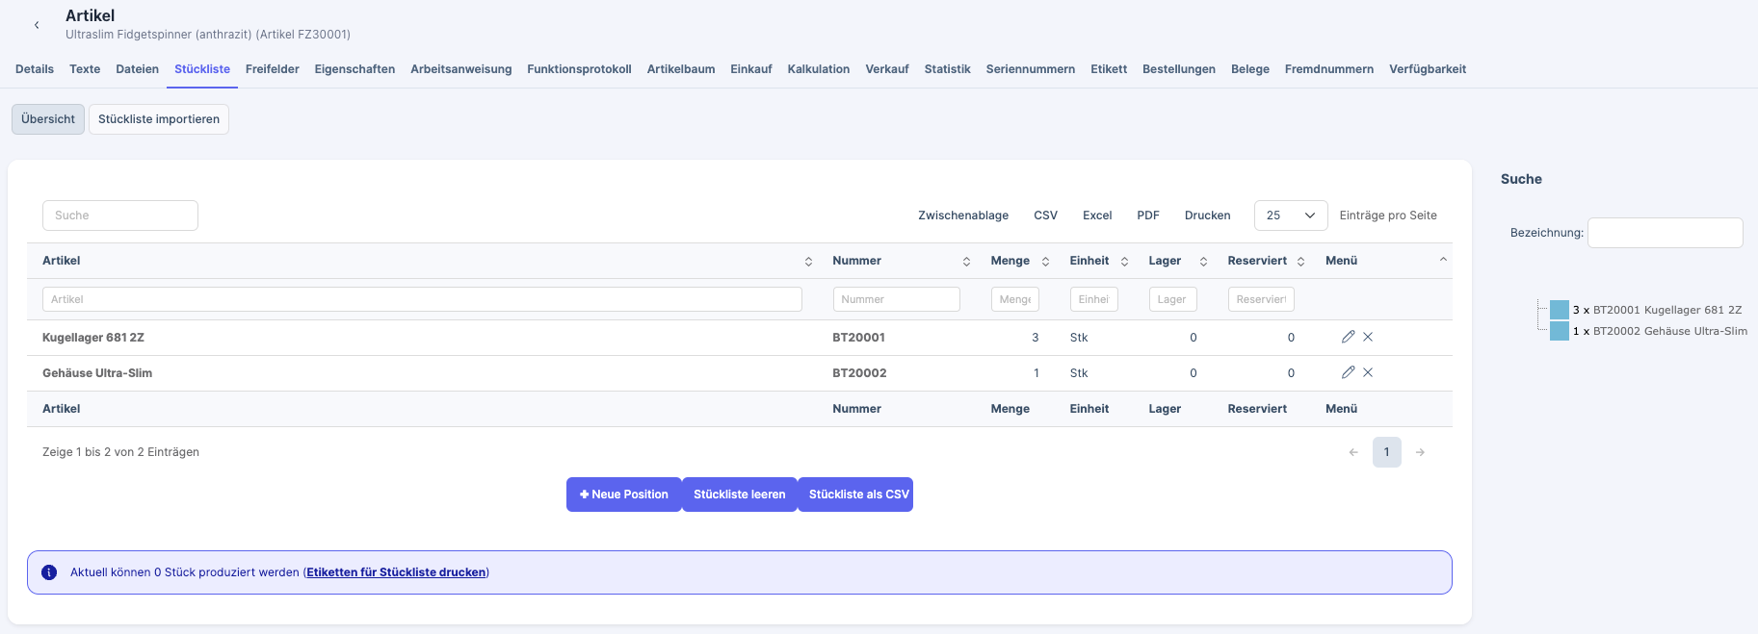The height and width of the screenshot is (634, 1758).
Task: Remove the Gehäuse Ultra-Slim position
Action: pyautogui.click(x=1368, y=372)
